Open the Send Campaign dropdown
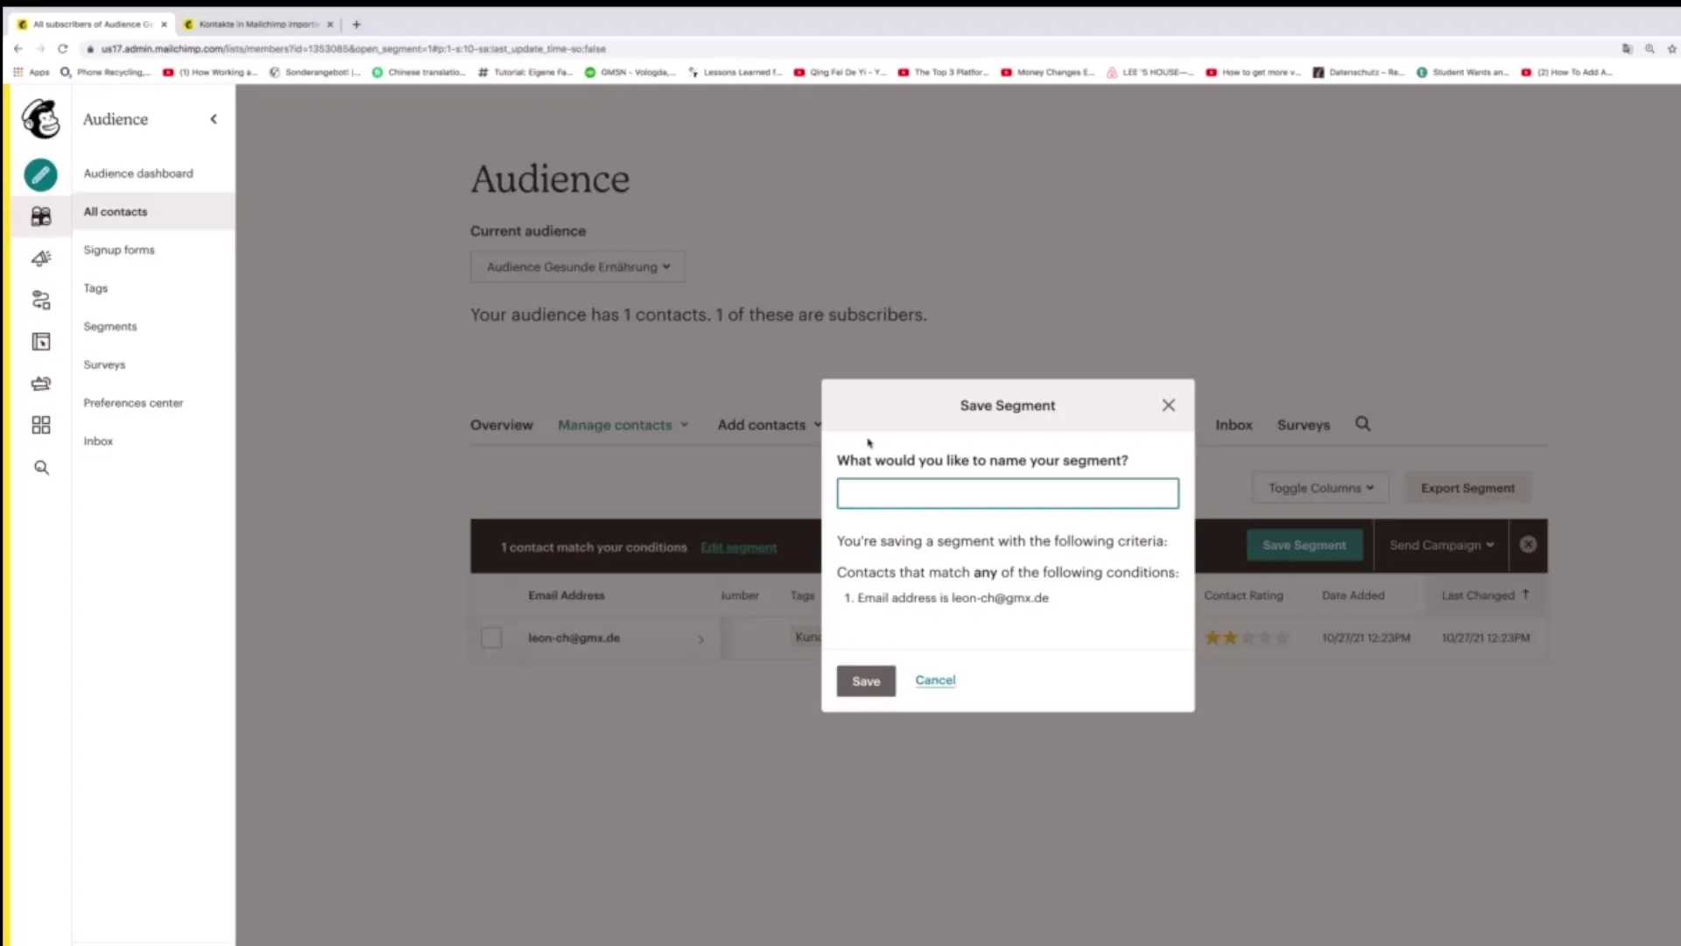The height and width of the screenshot is (946, 1681). pos(1441,545)
